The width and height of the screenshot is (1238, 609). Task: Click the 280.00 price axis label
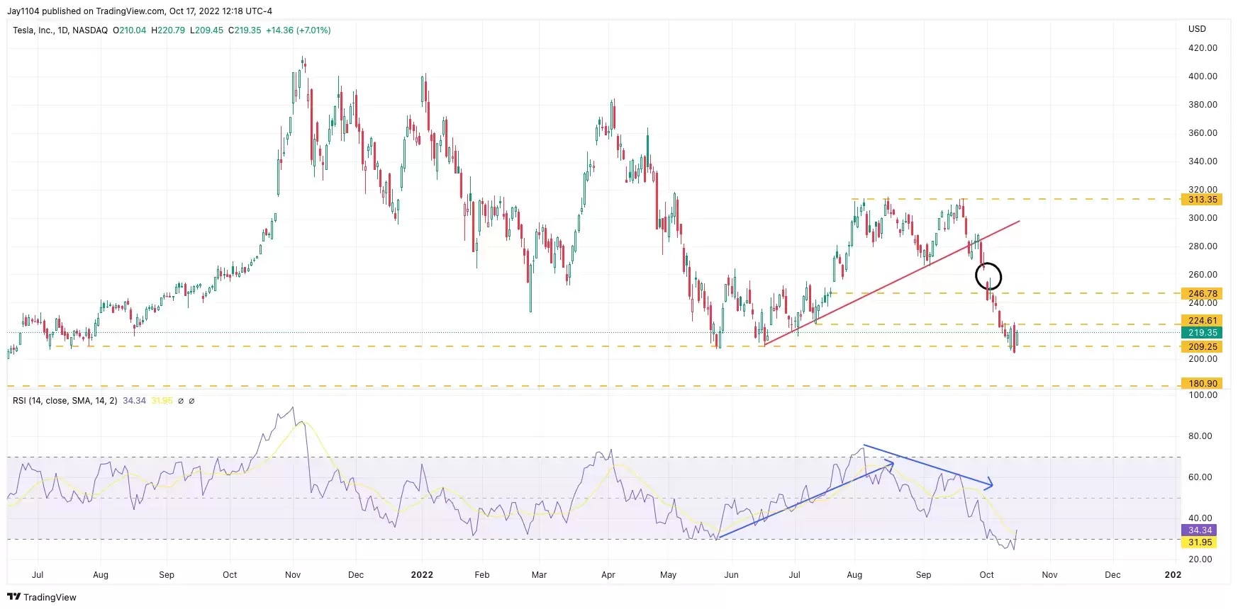1203,246
